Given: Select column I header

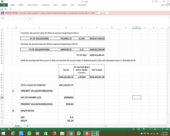Looking at the screenshot, I should [137, 28].
